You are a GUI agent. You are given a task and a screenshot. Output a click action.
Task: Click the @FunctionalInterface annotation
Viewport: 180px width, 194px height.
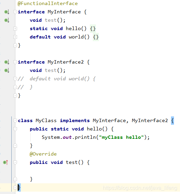(47, 3)
